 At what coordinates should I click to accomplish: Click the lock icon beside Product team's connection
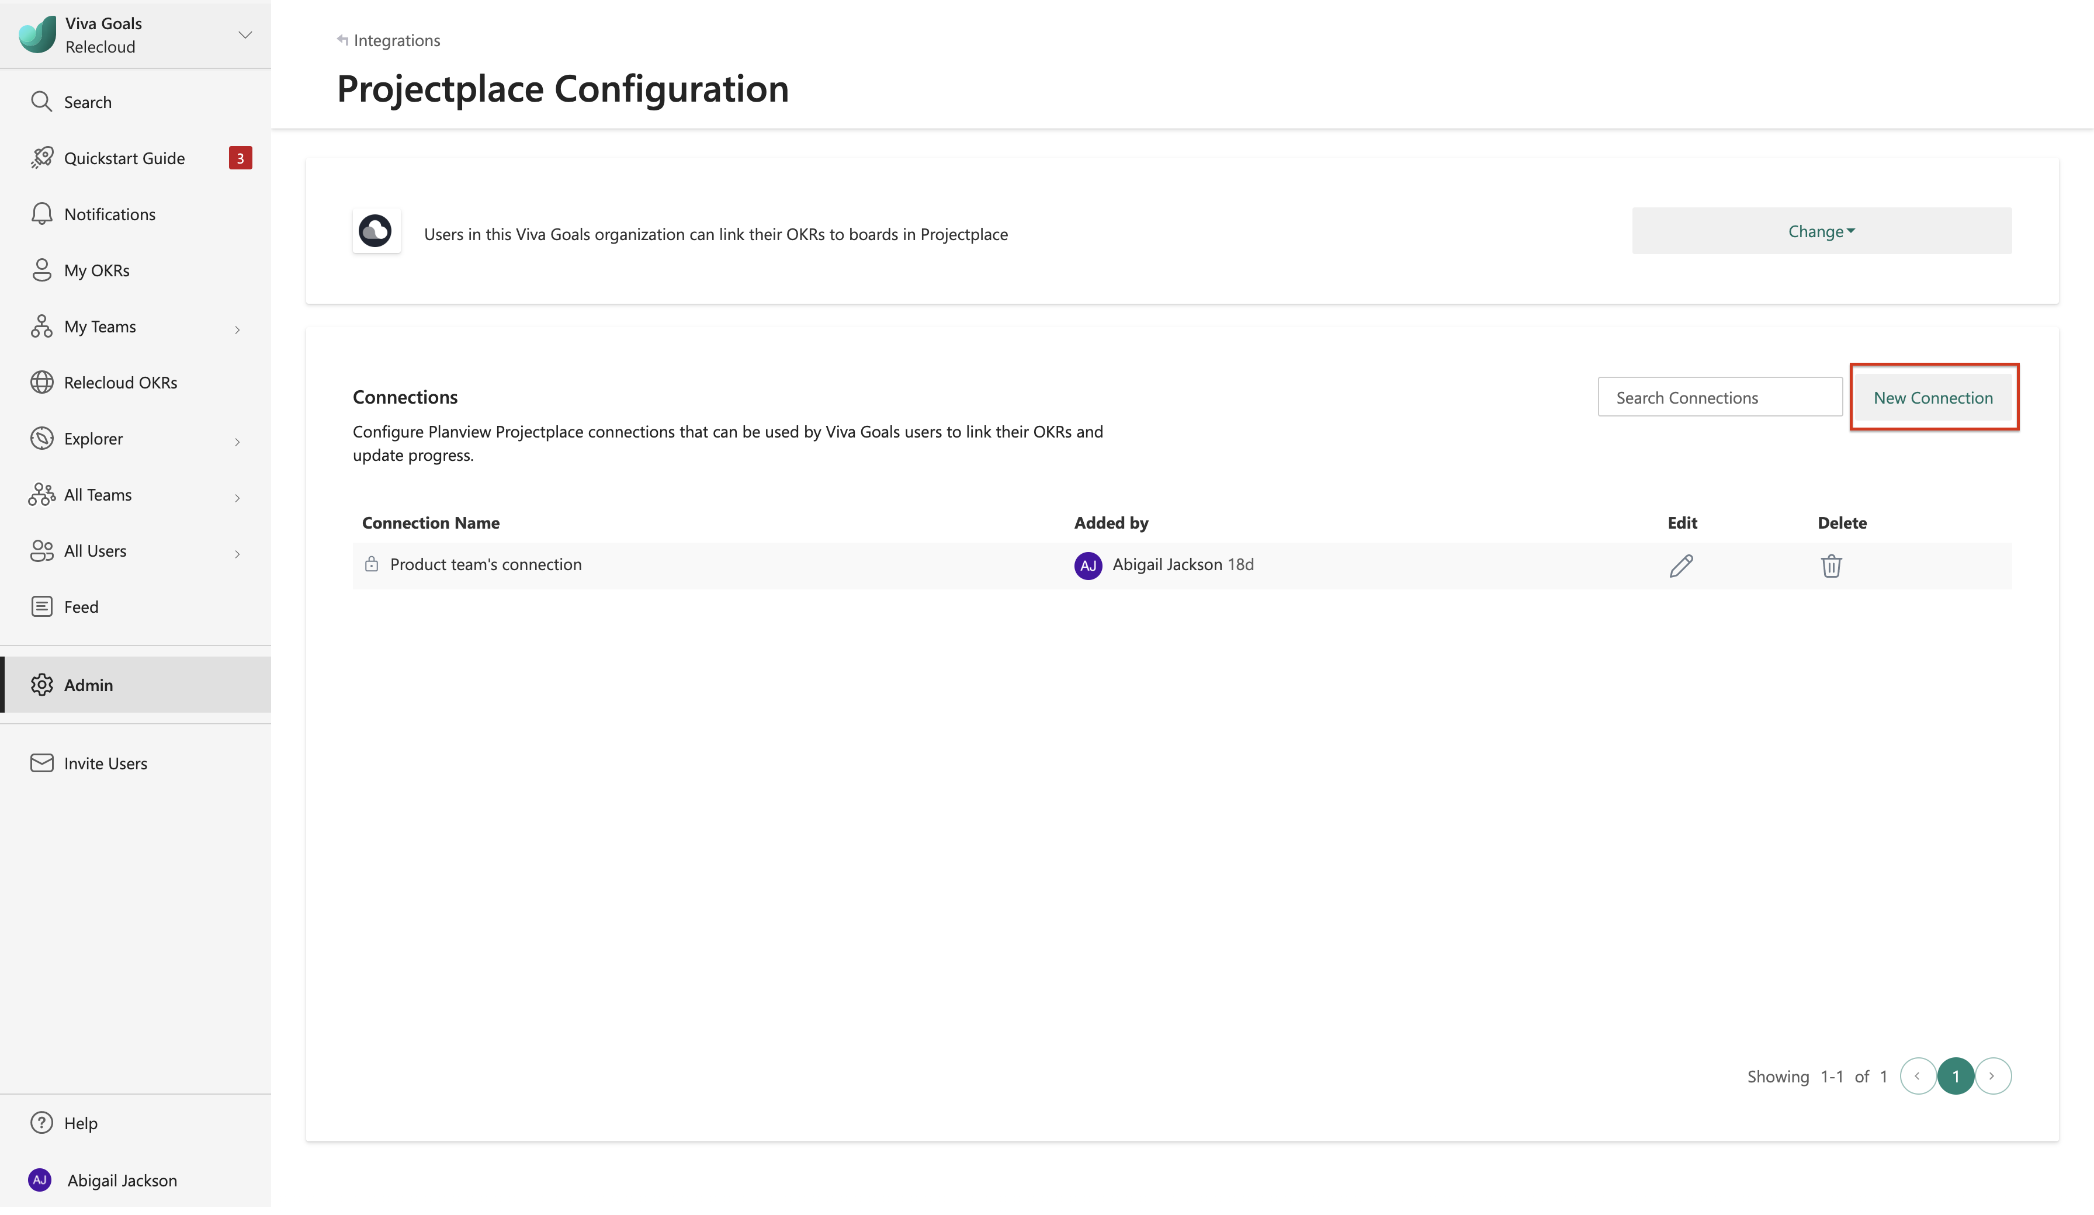pos(372,564)
